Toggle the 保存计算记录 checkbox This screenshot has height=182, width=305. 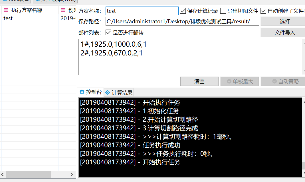183,11
